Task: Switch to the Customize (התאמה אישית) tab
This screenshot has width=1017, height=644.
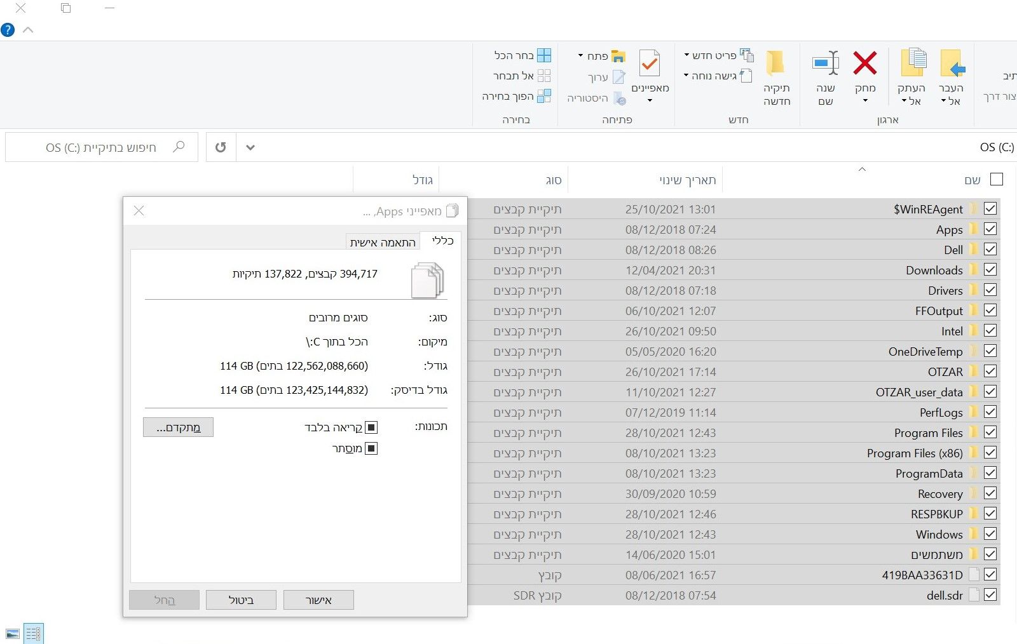Action: pos(383,242)
